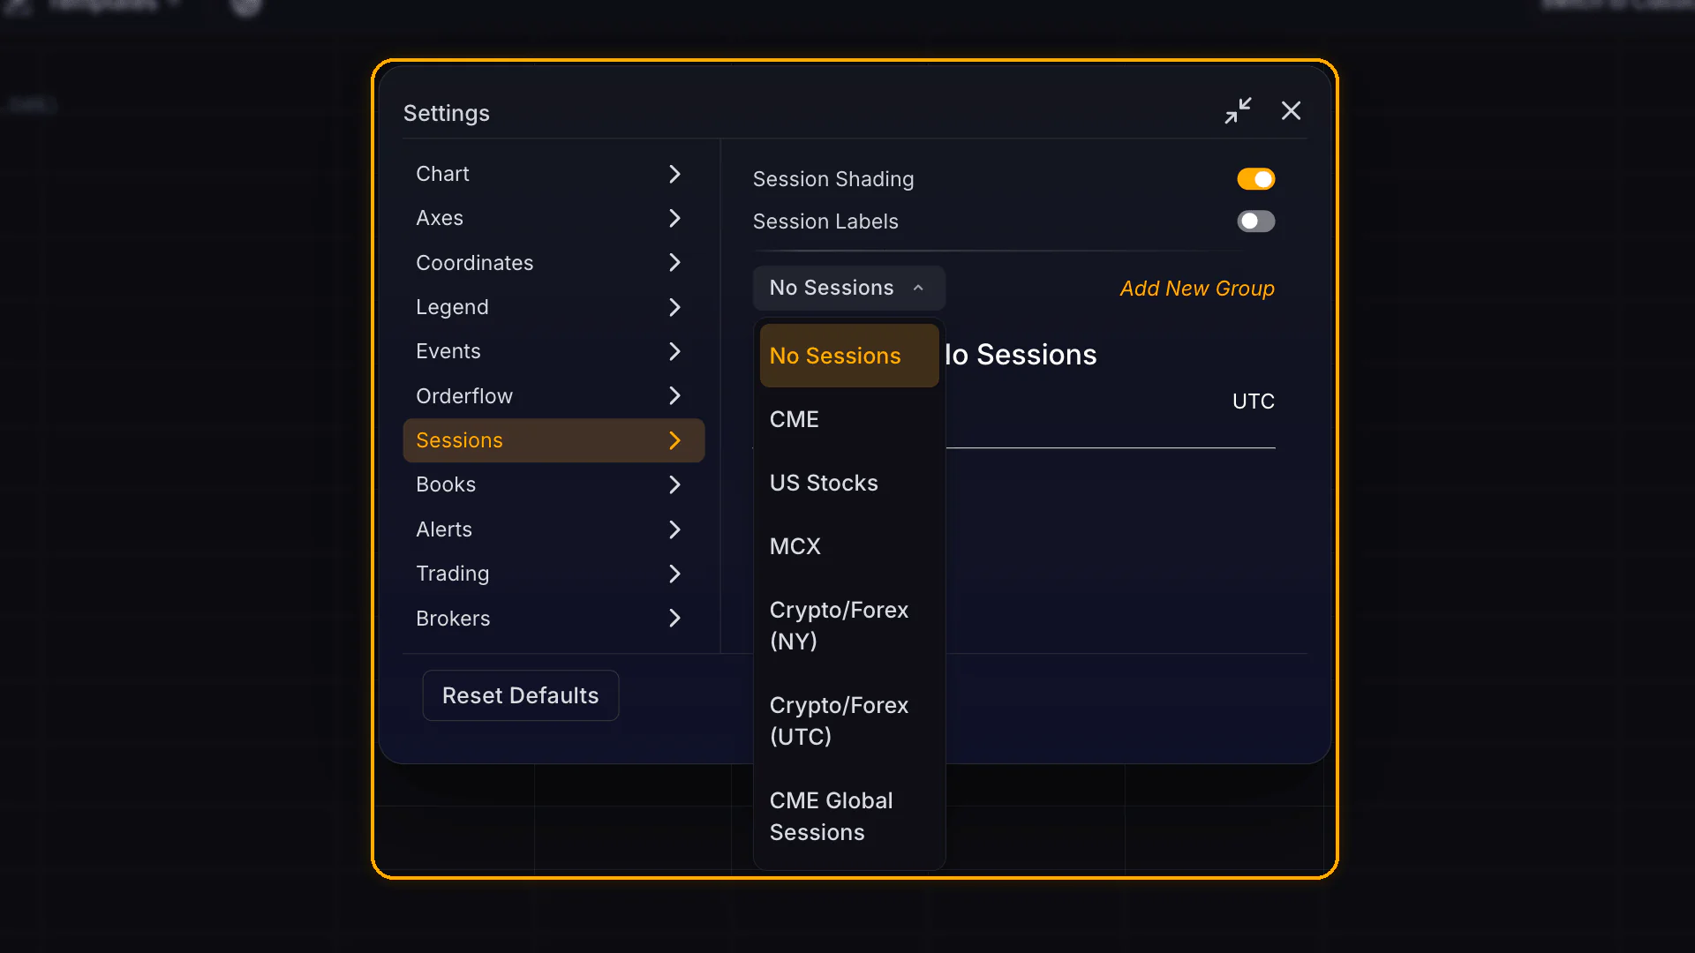
Task: Expand the Alerts row chevron
Action: [x=674, y=529]
